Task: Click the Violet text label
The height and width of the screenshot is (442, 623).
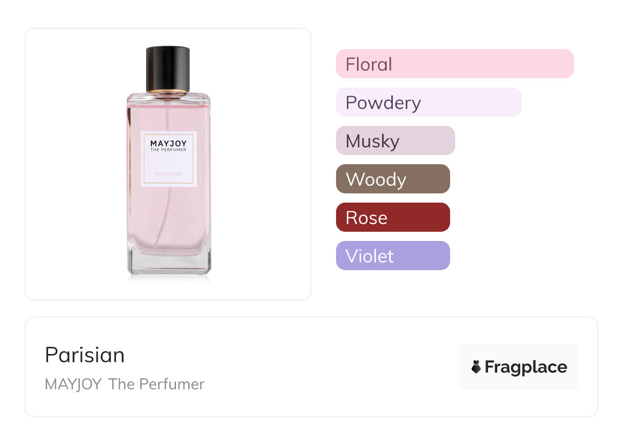Action: tap(369, 256)
